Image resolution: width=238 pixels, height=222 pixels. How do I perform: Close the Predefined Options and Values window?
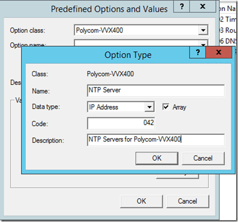(x=203, y=6)
